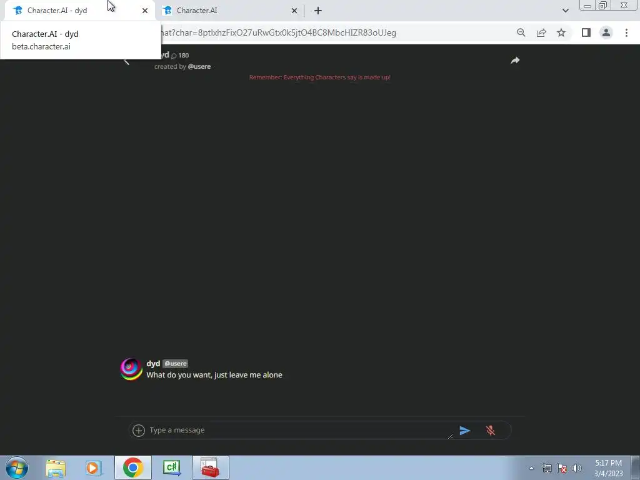Close the second Character.AI tab
This screenshot has height=480, width=640.
tap(294, 11)
